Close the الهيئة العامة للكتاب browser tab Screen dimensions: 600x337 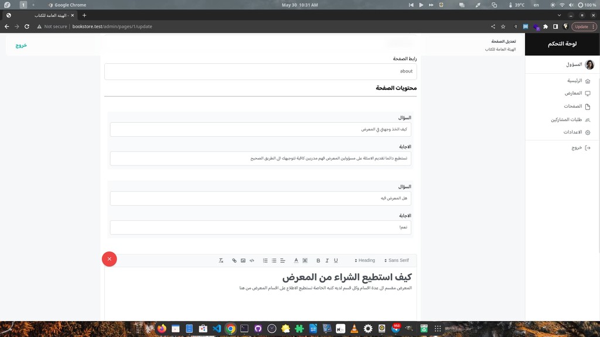pos(72,15)
